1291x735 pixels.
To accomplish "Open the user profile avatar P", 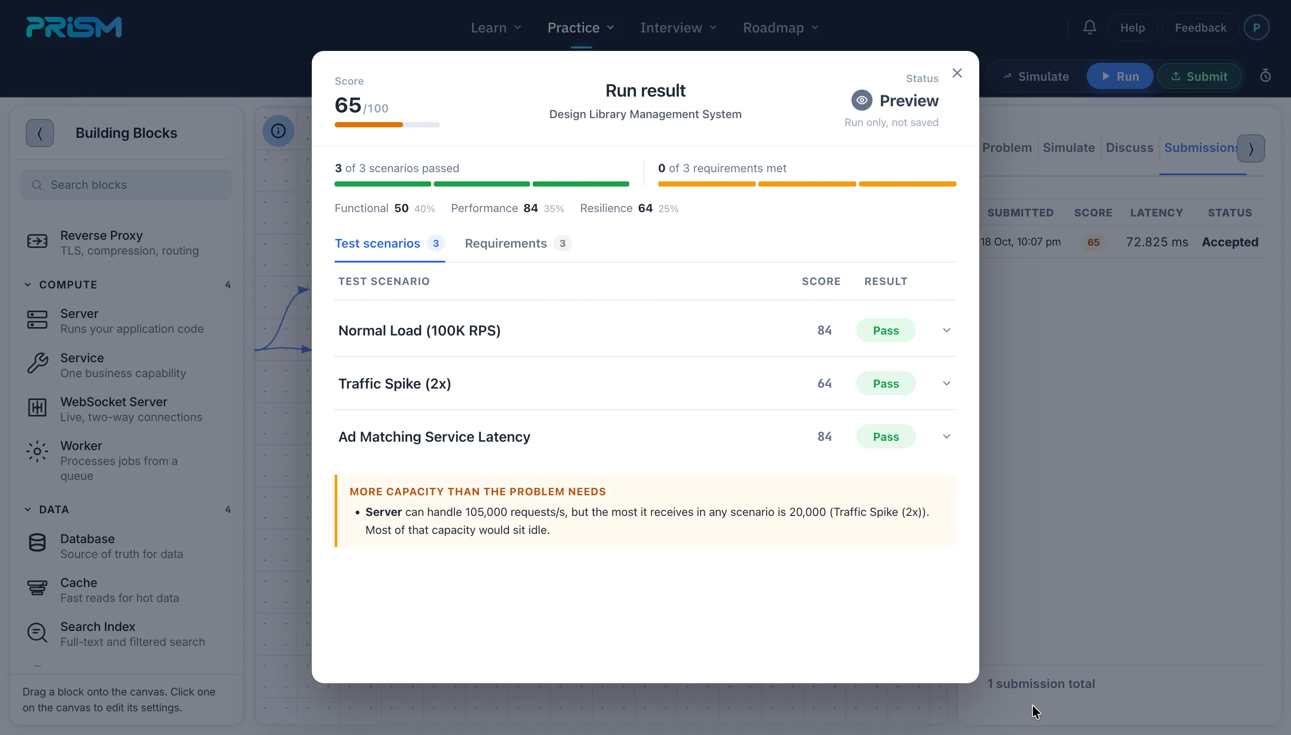I will click(x=1256, y=27).
